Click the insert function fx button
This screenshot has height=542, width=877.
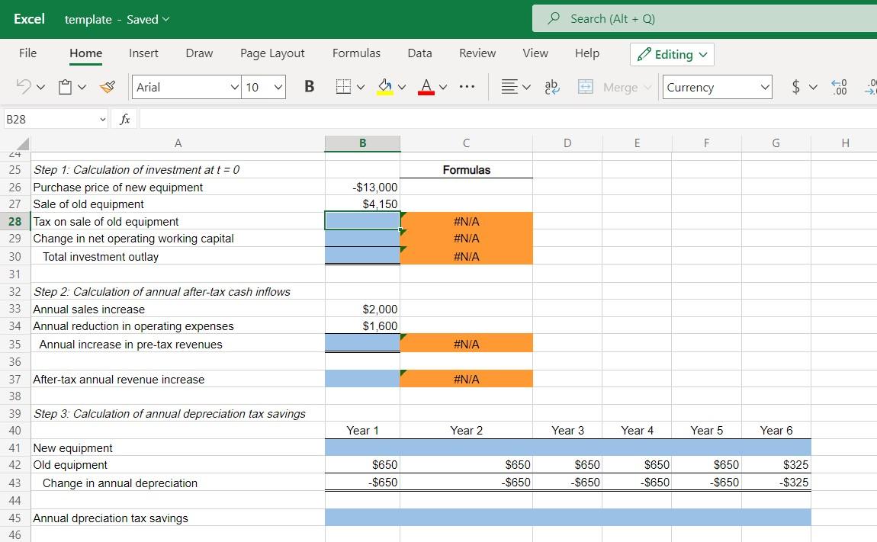coord(125,119)
